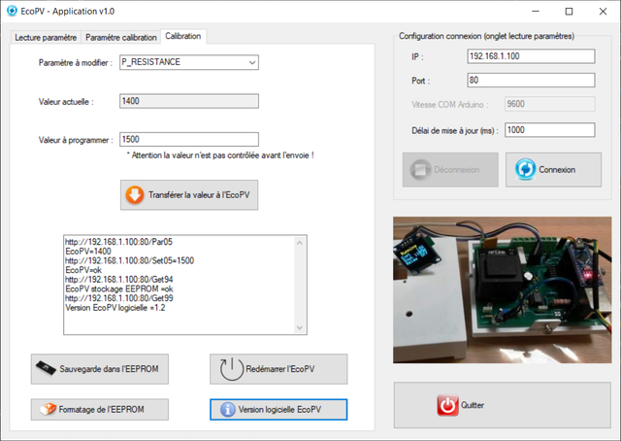Click the 'Paramètre à modifier :' label
This screenshot has width=621, height=441.
point(76,63)
